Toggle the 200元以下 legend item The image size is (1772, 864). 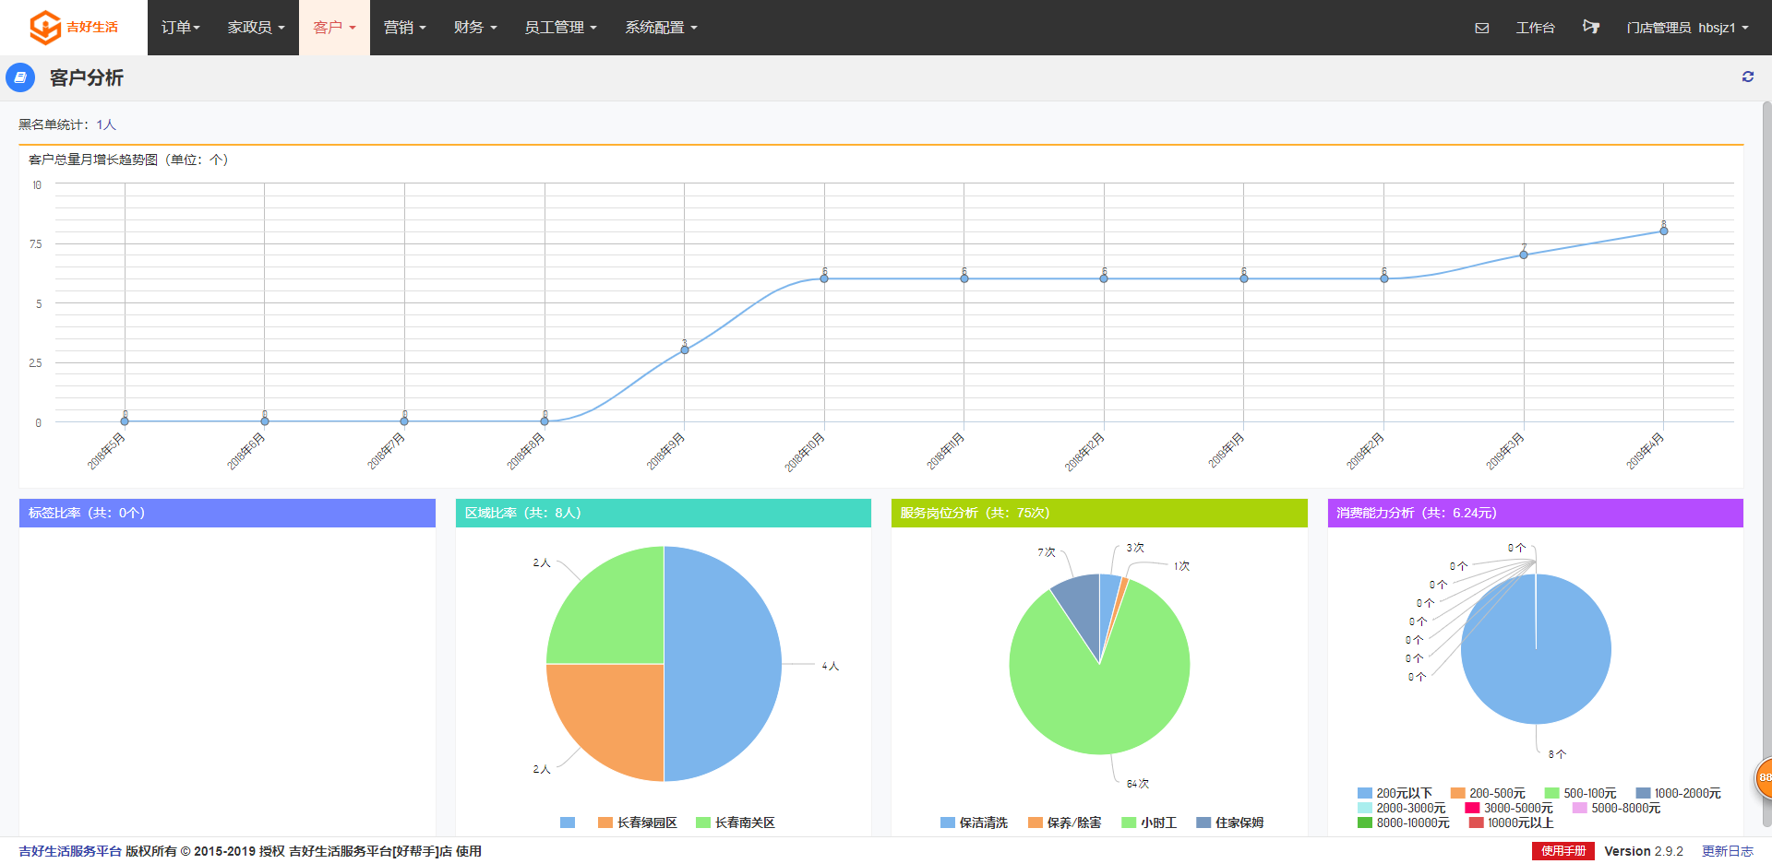pyautogui.click(x=1395, y=793)
